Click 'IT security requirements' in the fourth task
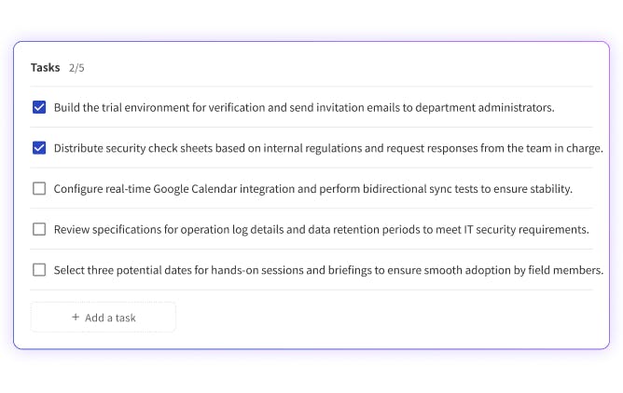The width and height of the screenshot is (623, 393). click(525, 229)
